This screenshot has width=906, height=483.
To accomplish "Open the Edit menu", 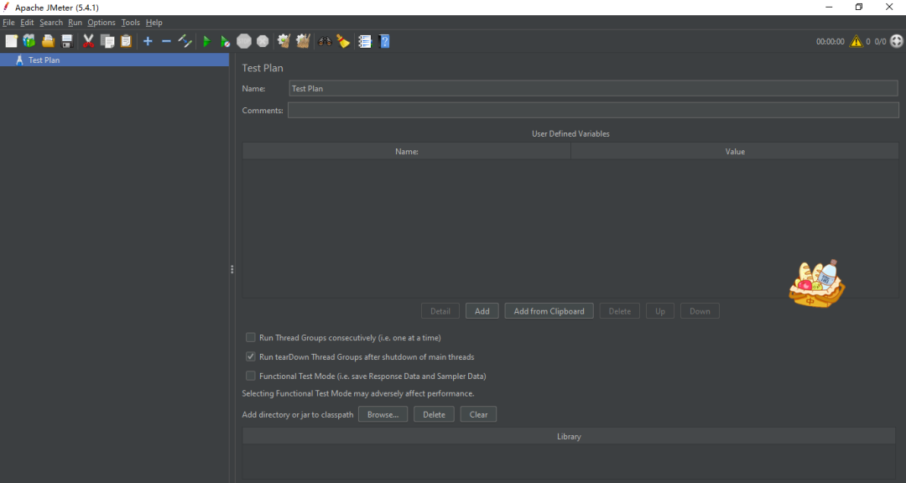I will tap(27, 23).
